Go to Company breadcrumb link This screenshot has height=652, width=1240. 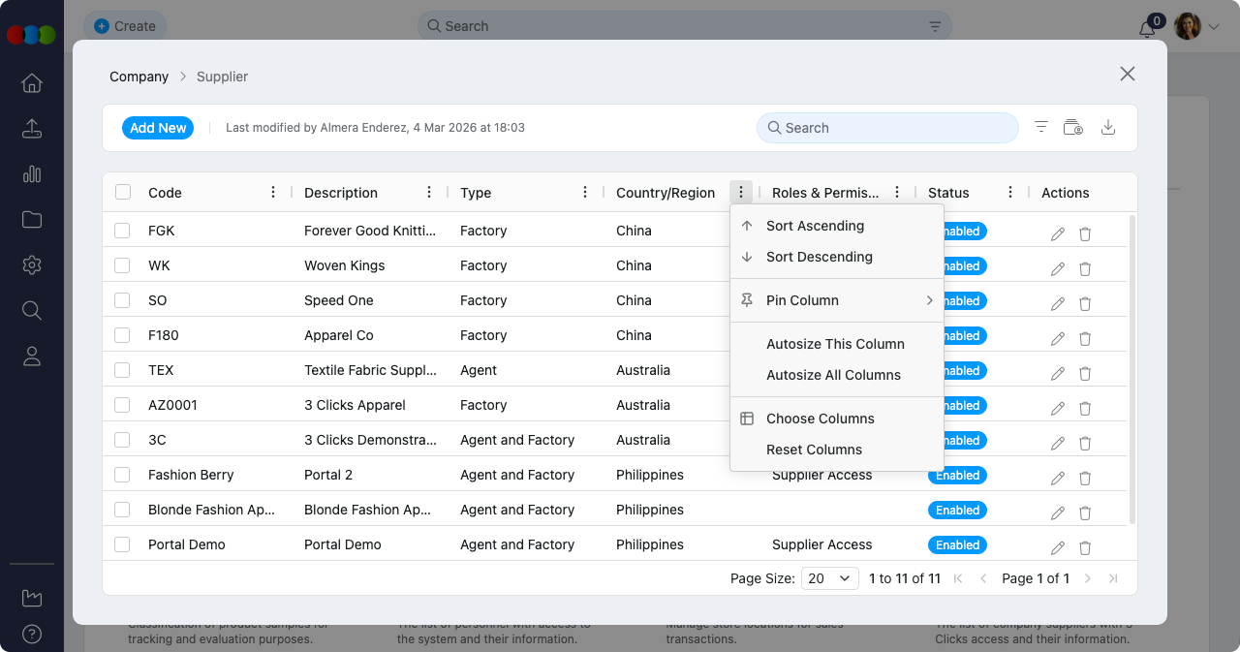139,77
